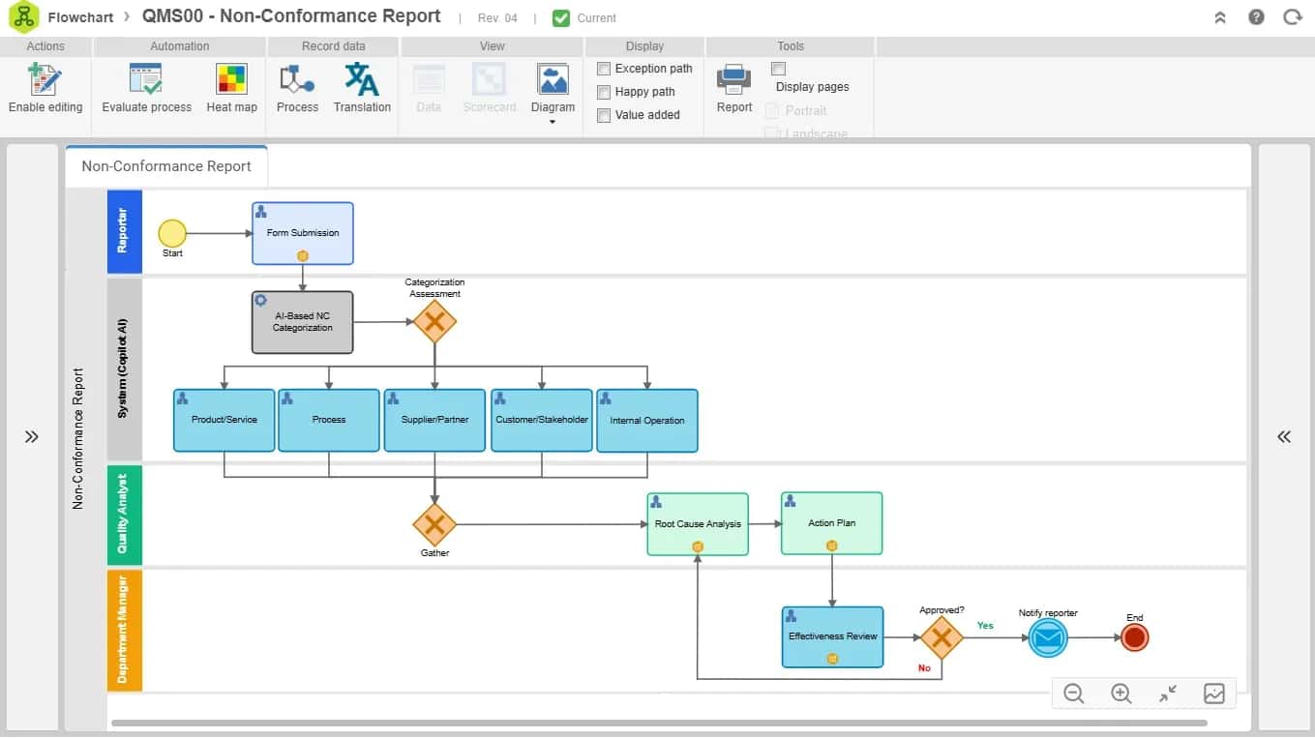This screenshot has width=1315, height=739.
Task: Click the green flowchart app logo
Action: coord(23,16)
